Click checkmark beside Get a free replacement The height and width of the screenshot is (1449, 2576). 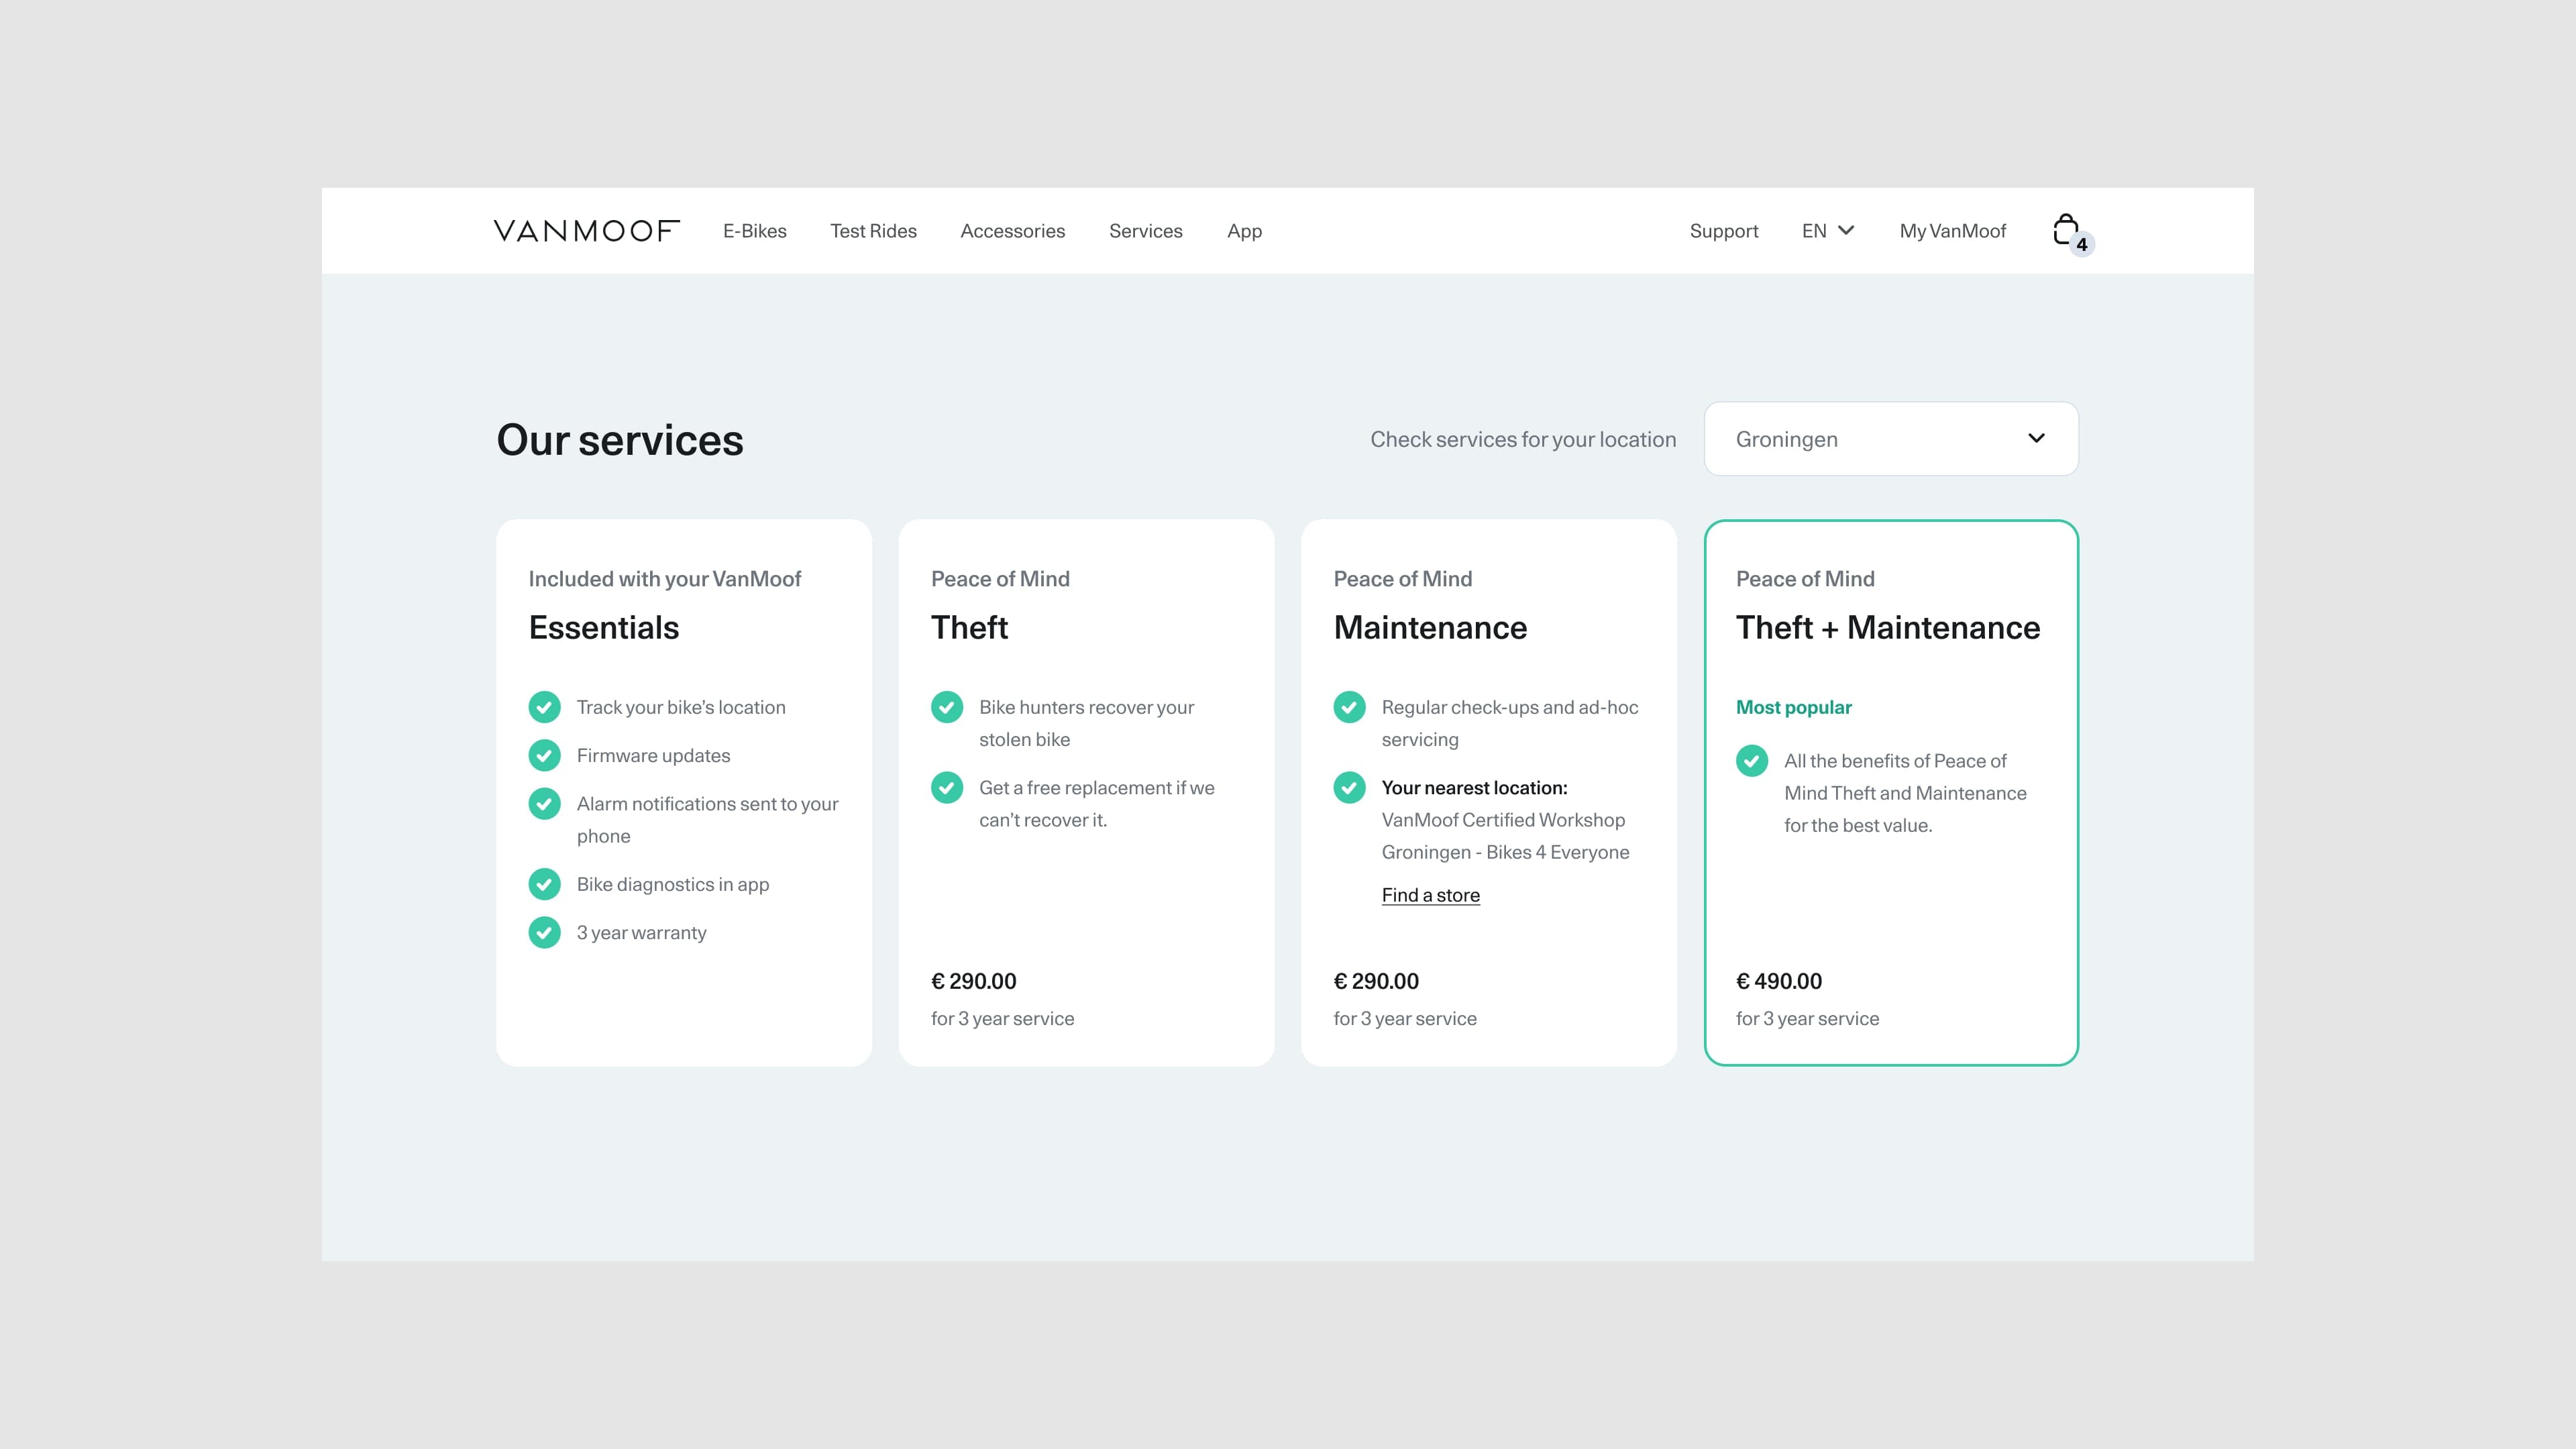coord(947,787)
